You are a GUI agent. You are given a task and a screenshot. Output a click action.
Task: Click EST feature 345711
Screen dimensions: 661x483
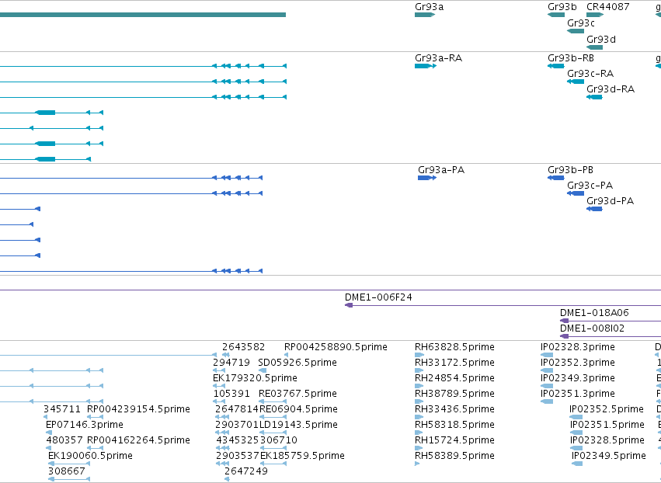point(46,417)
